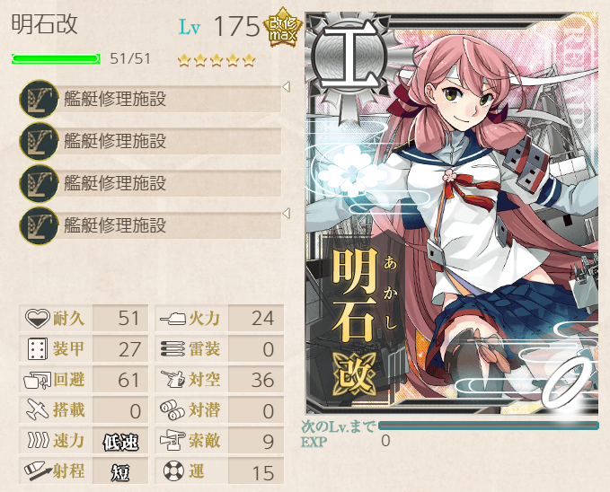Click the 火力 gun turret icon
This screenshot has height=492, width=610.
coord(172,319)
